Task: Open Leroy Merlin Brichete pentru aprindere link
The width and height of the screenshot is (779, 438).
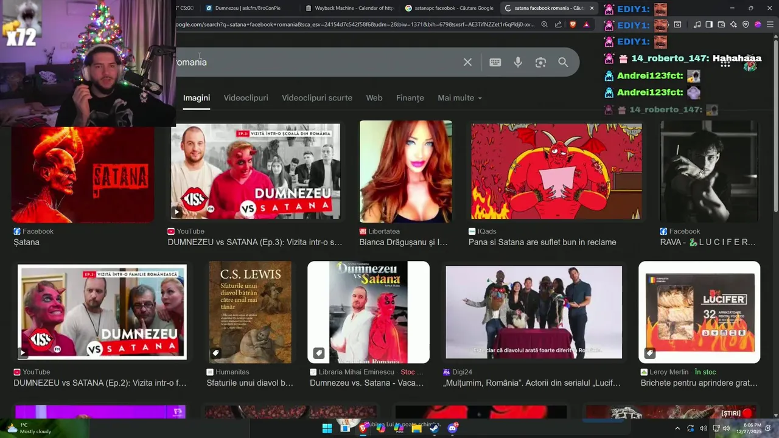Action: 699,383
